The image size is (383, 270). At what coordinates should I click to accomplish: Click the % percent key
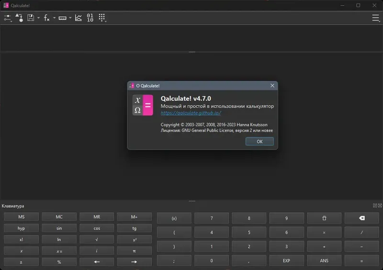click(x=59, y=262)
